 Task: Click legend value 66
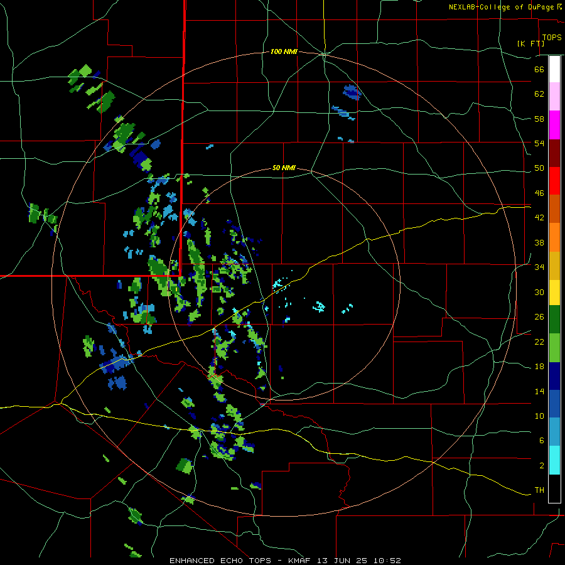[x=539, y=69]
